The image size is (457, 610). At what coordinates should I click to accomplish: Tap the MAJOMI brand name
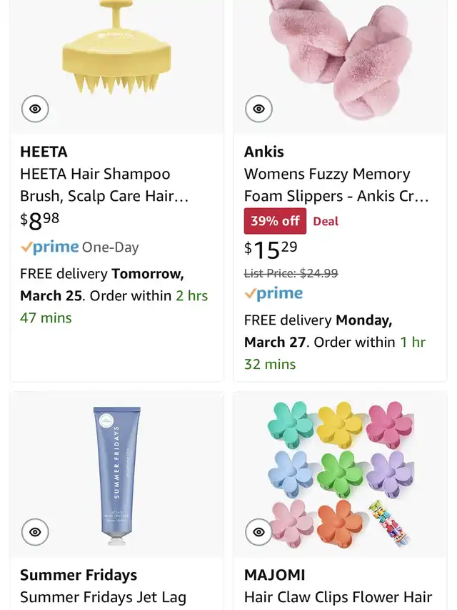pos(274,575)
